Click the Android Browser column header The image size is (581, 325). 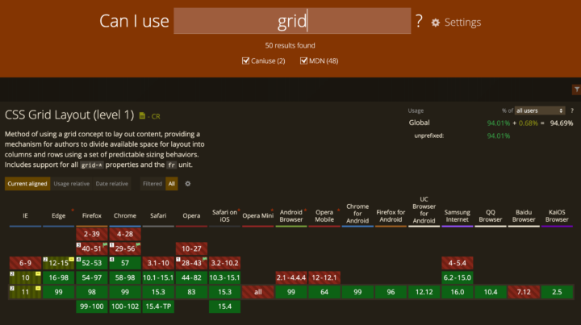291,215
